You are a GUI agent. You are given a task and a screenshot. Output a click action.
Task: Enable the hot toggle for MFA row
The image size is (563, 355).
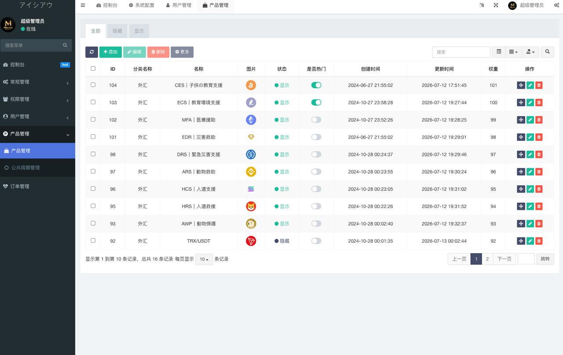point(316,120)
